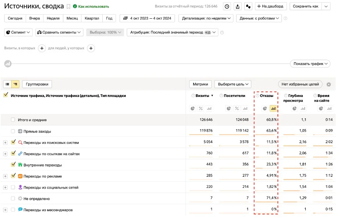
Task: Uncheck 'Переходы из поисковых систем' checkbox
Action: coord(13,142)
